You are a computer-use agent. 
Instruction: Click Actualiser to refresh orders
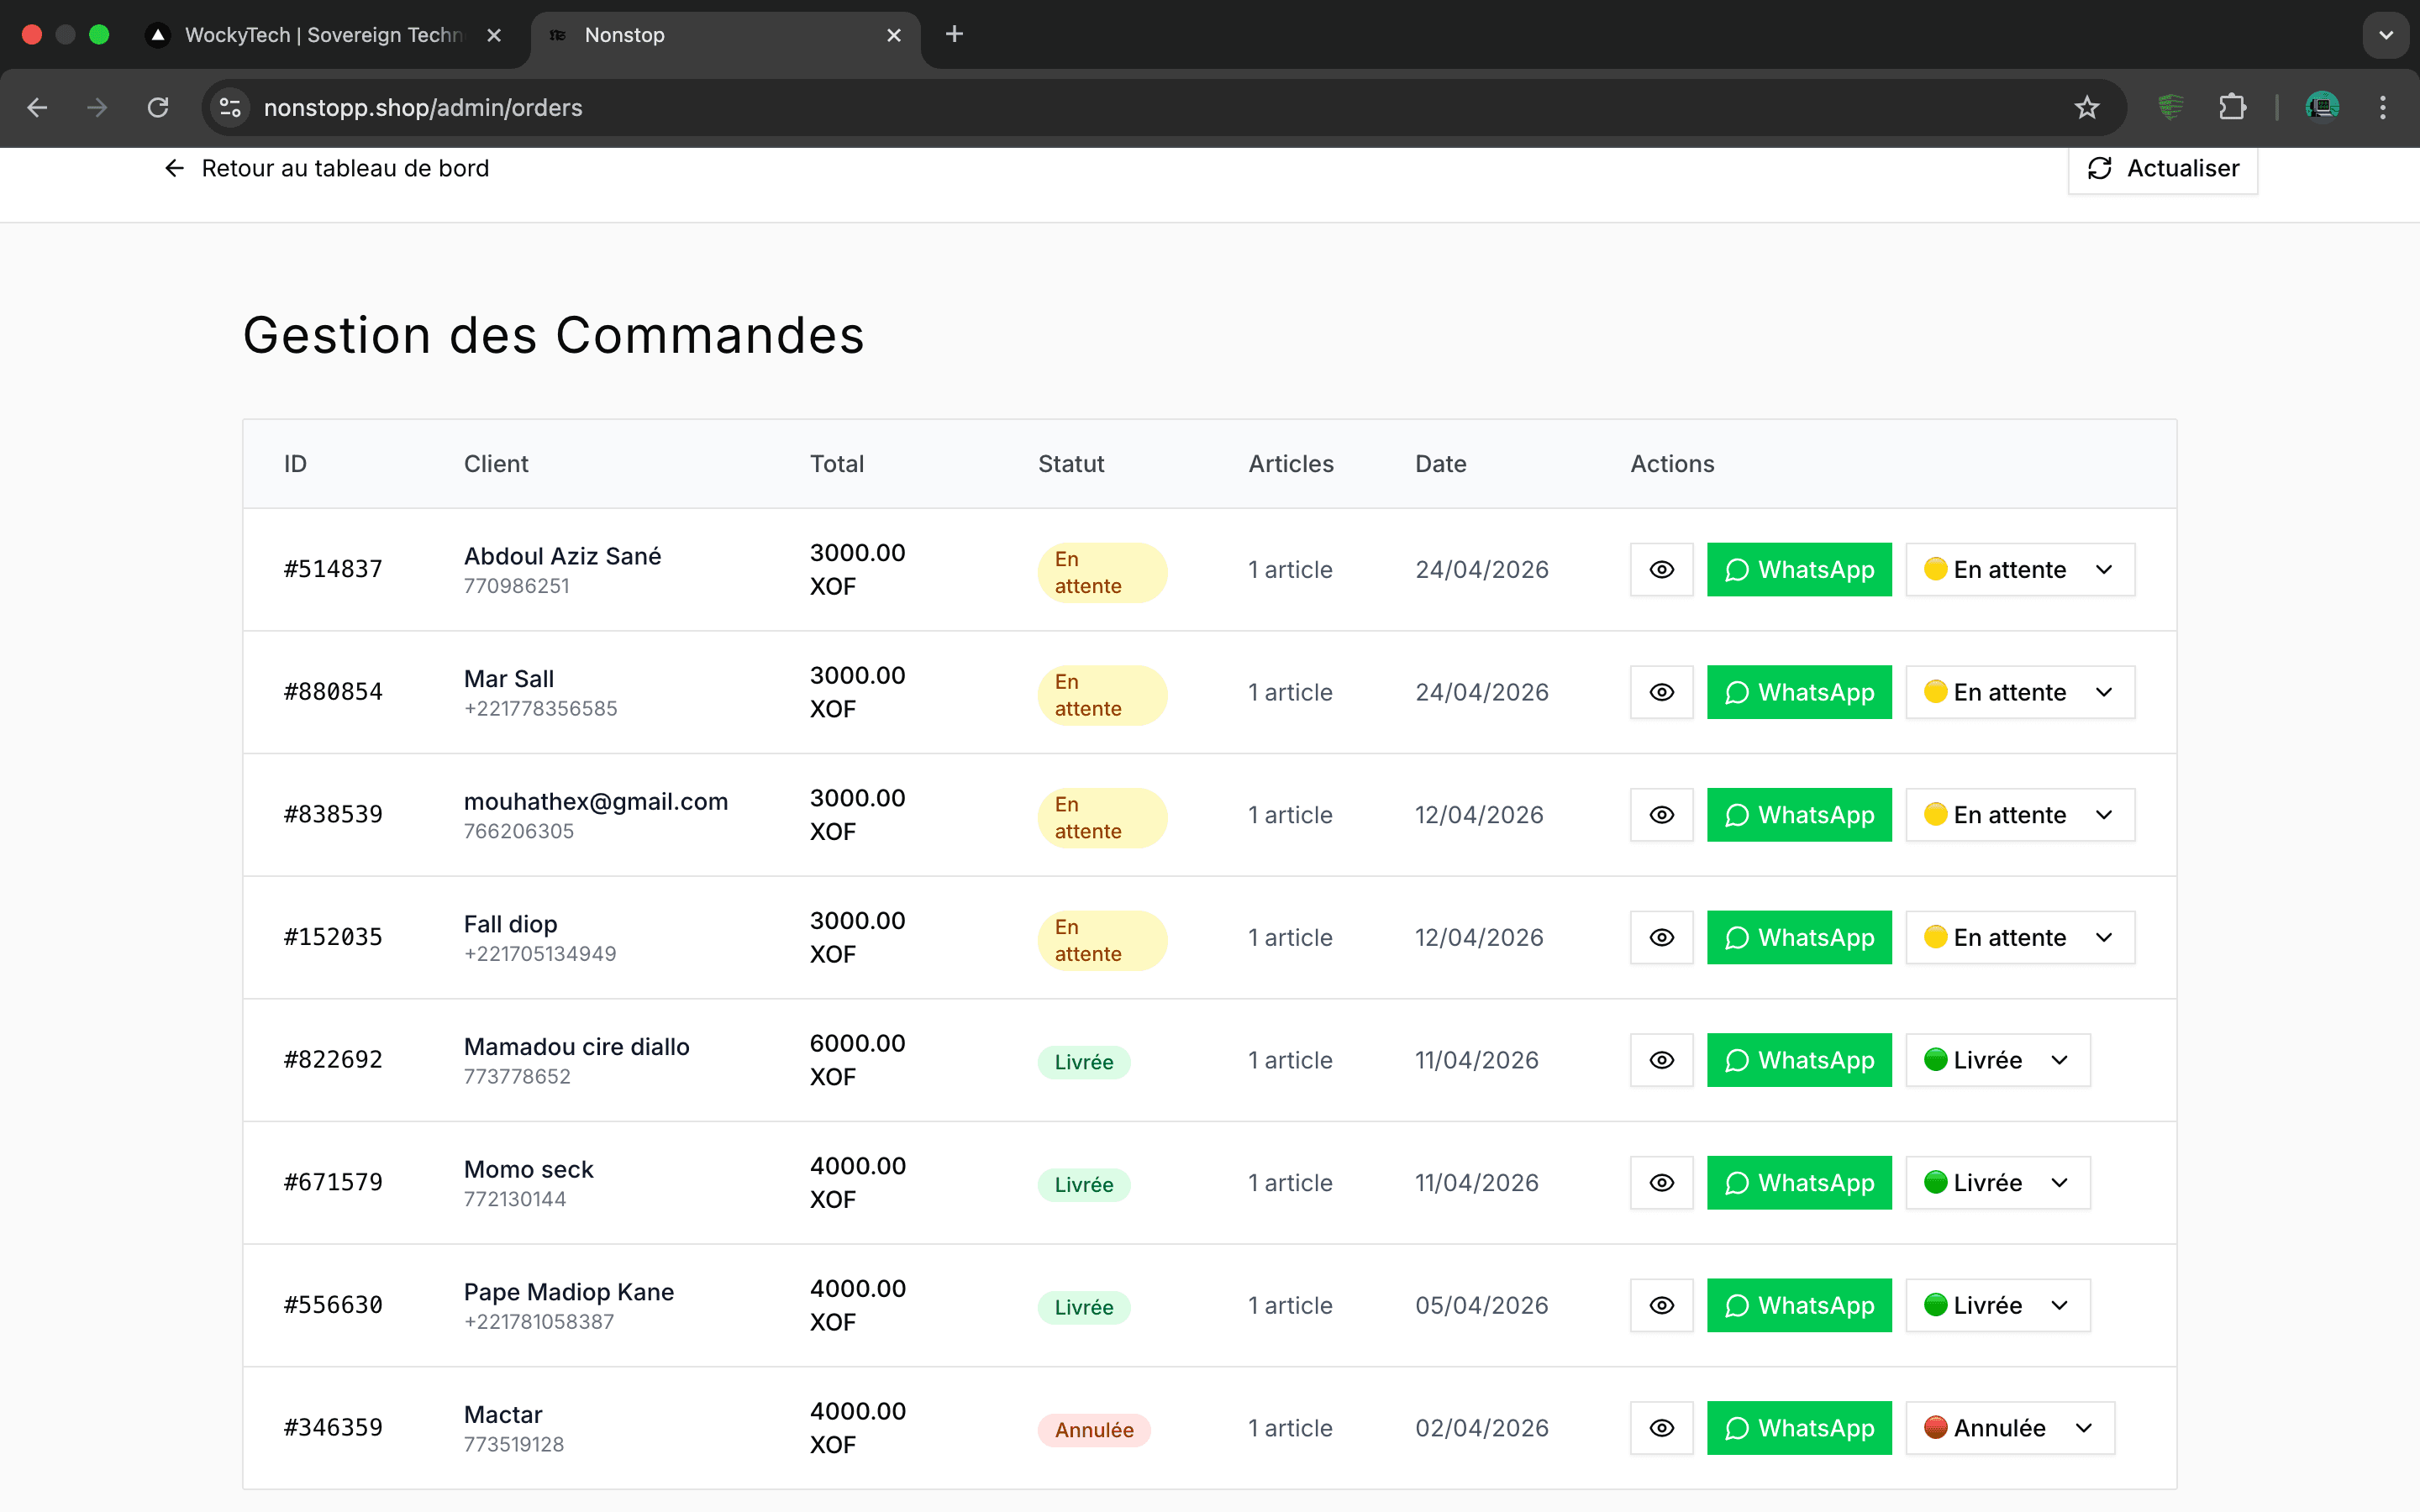tap(2162, 168)
